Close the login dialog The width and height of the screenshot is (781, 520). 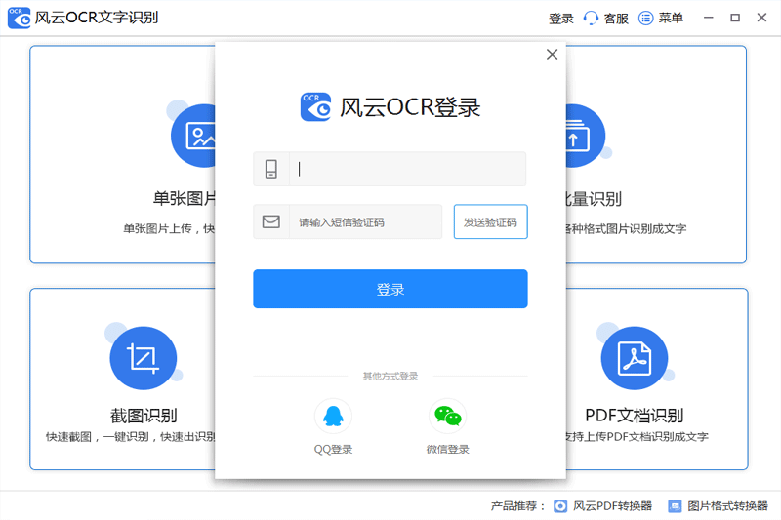coord(552,55)
